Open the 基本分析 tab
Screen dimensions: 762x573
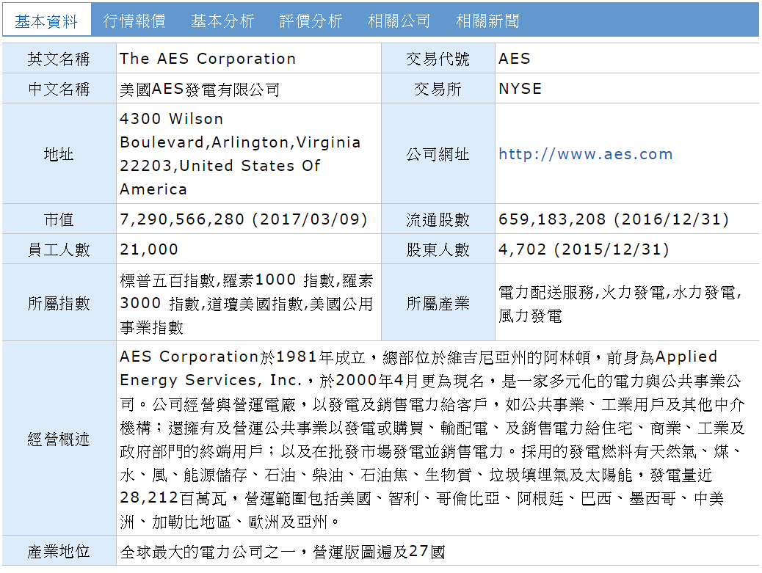click(x=222, y=21)
